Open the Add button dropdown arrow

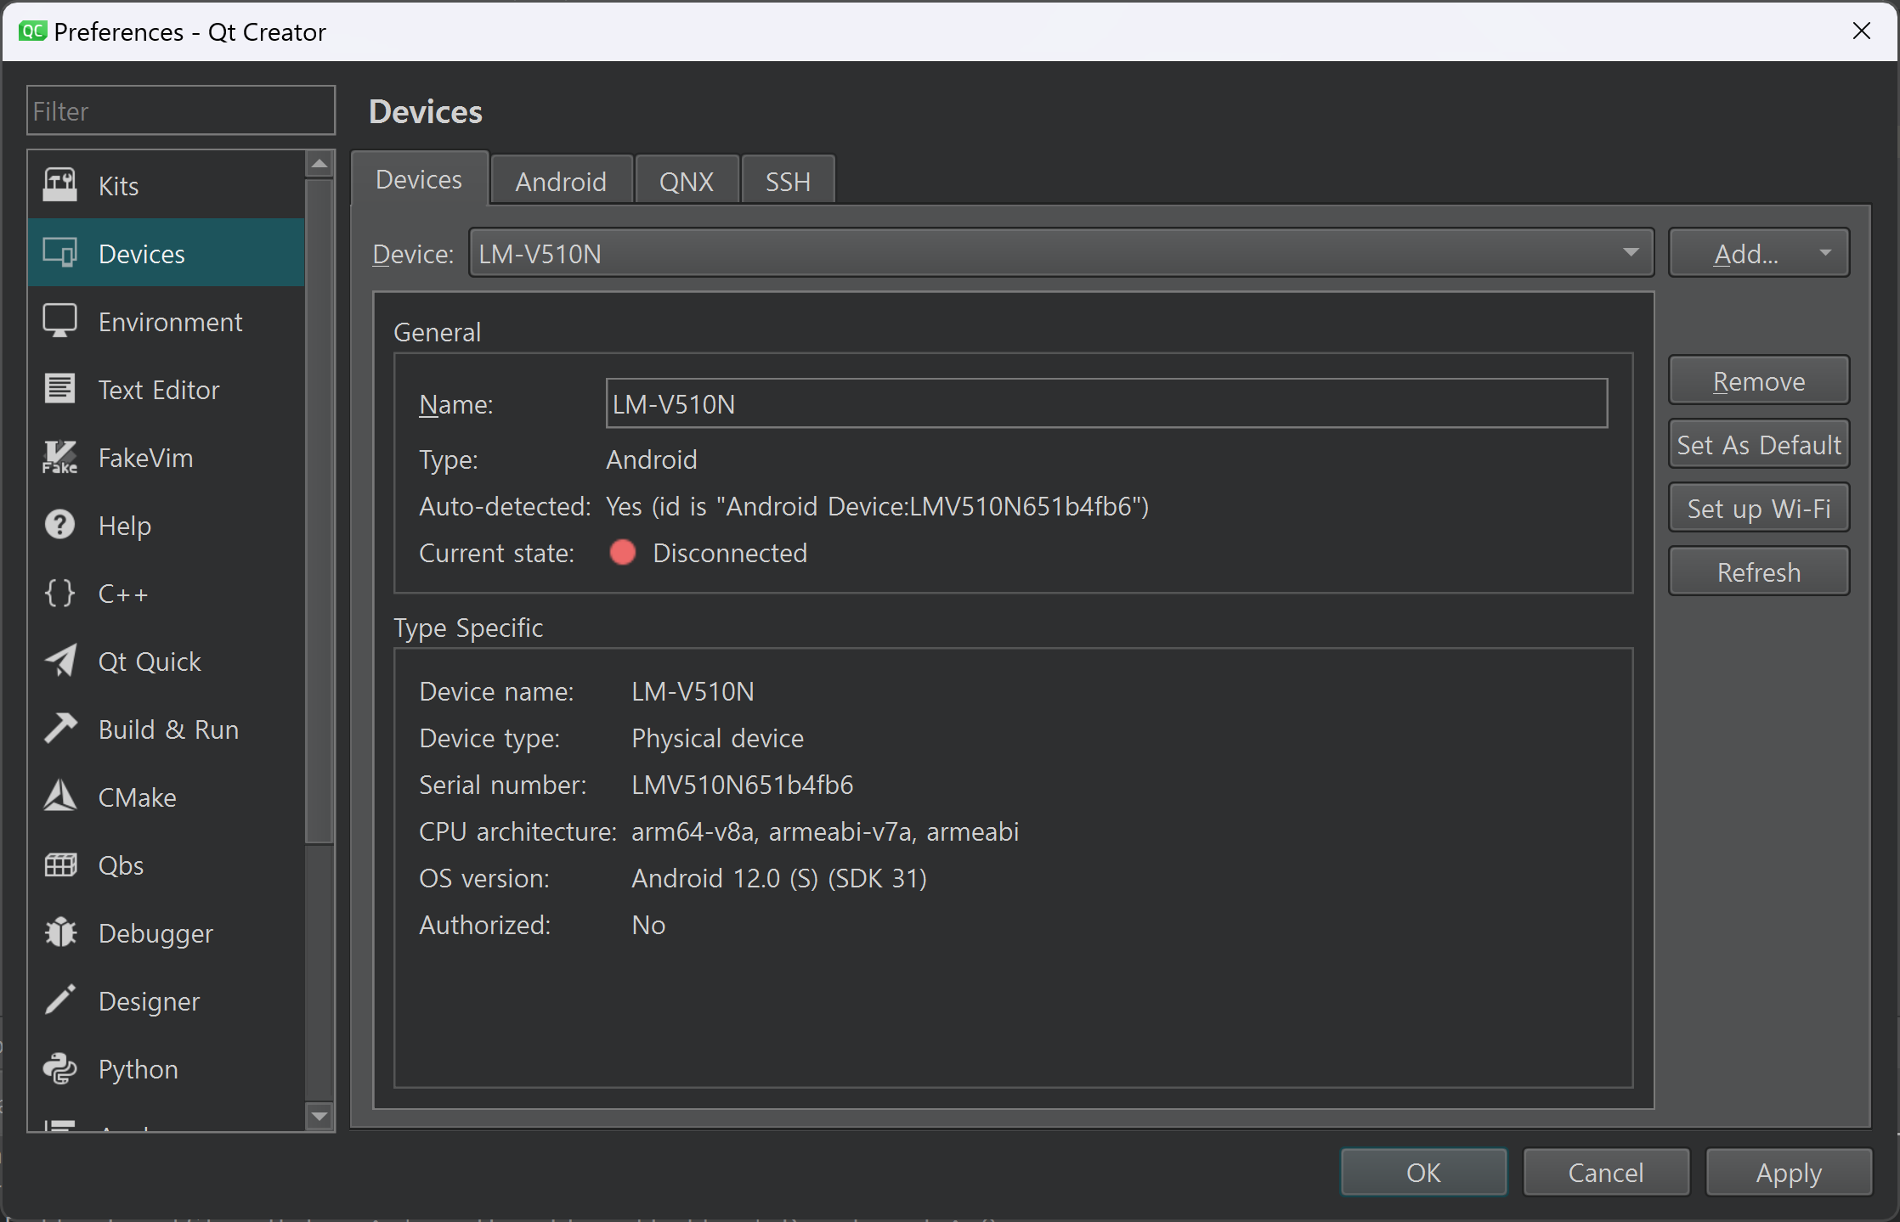coord(1825,252)
